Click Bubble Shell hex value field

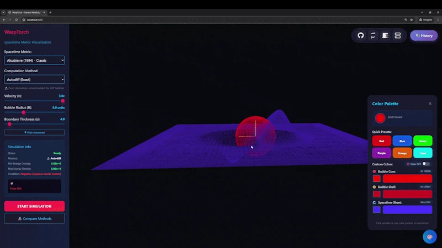[x=425, y=186]
